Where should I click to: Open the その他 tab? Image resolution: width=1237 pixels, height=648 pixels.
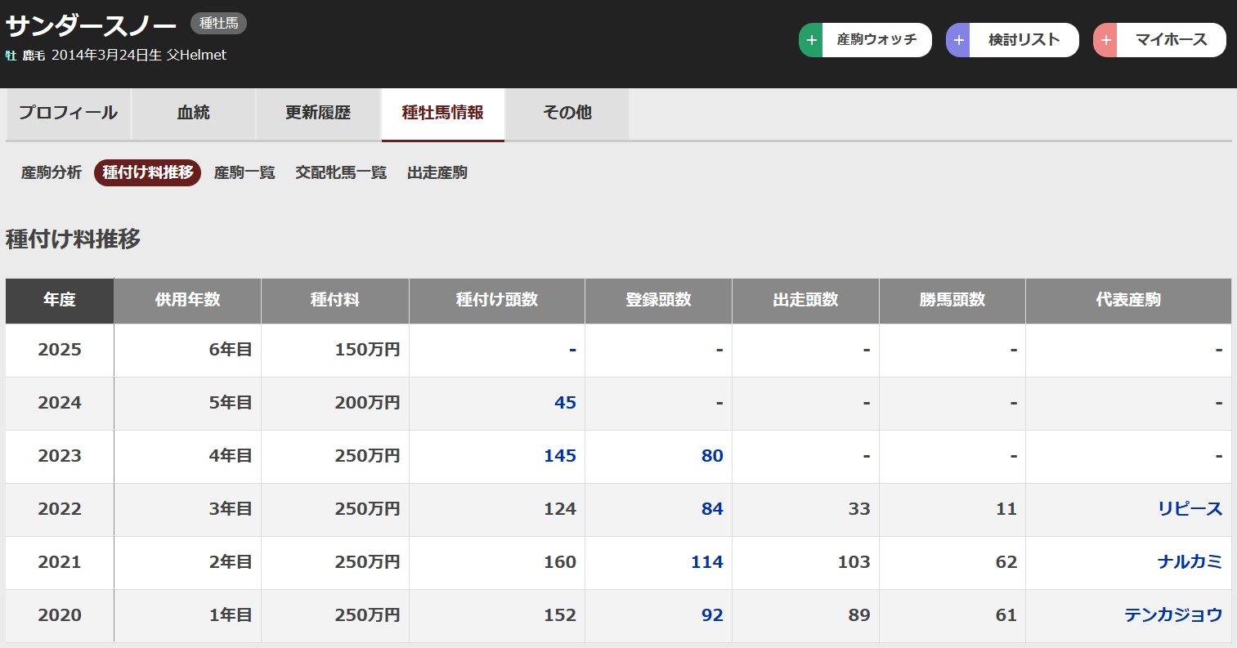pos(567,114)
